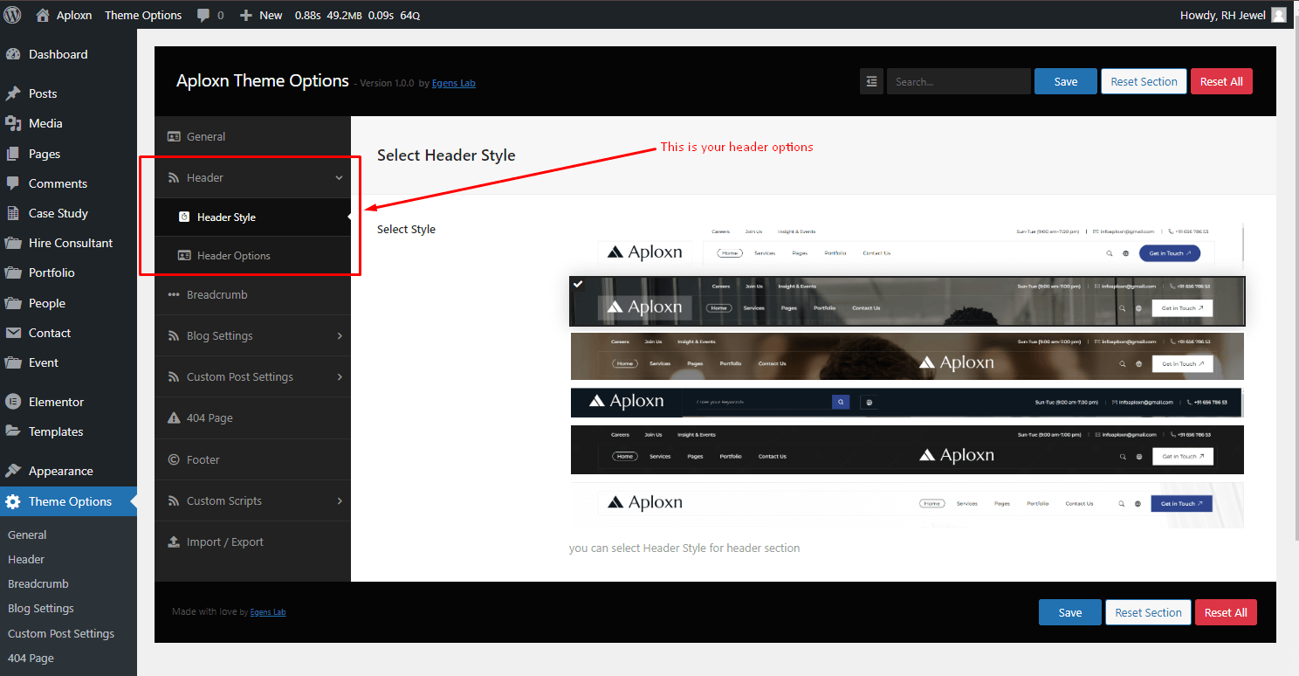Open Custom Post Settings in left submenu
The width and height of the screenshot is (1299, 676).
[x=61, y=633]
